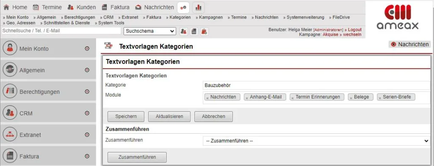Click the ameax logo
The height and width of the screenshot is (166, 434).
(398, 17)
